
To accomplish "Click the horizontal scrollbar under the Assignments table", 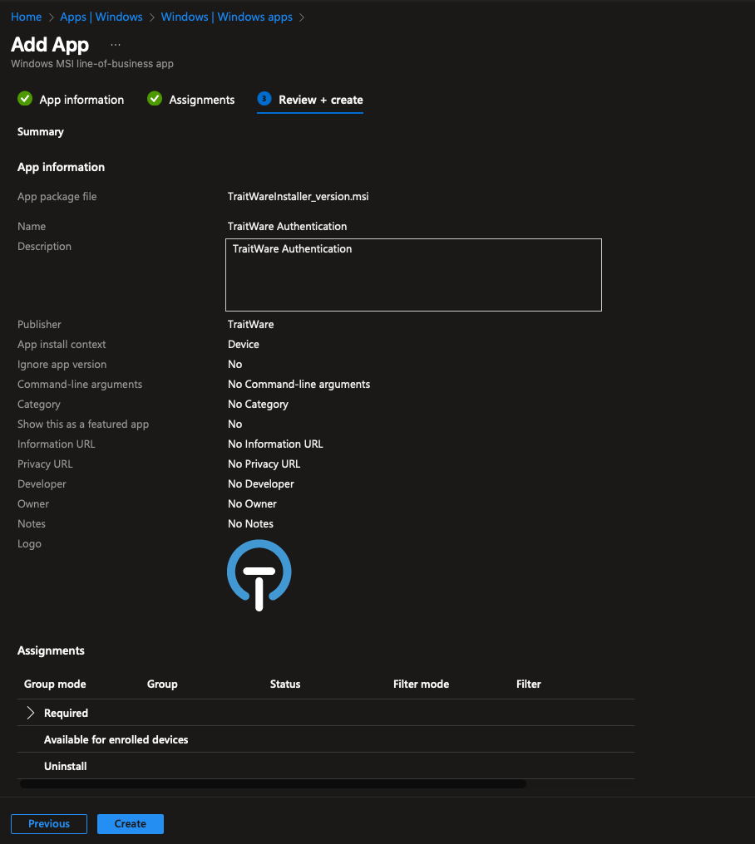I will click(x=273, y=784).
